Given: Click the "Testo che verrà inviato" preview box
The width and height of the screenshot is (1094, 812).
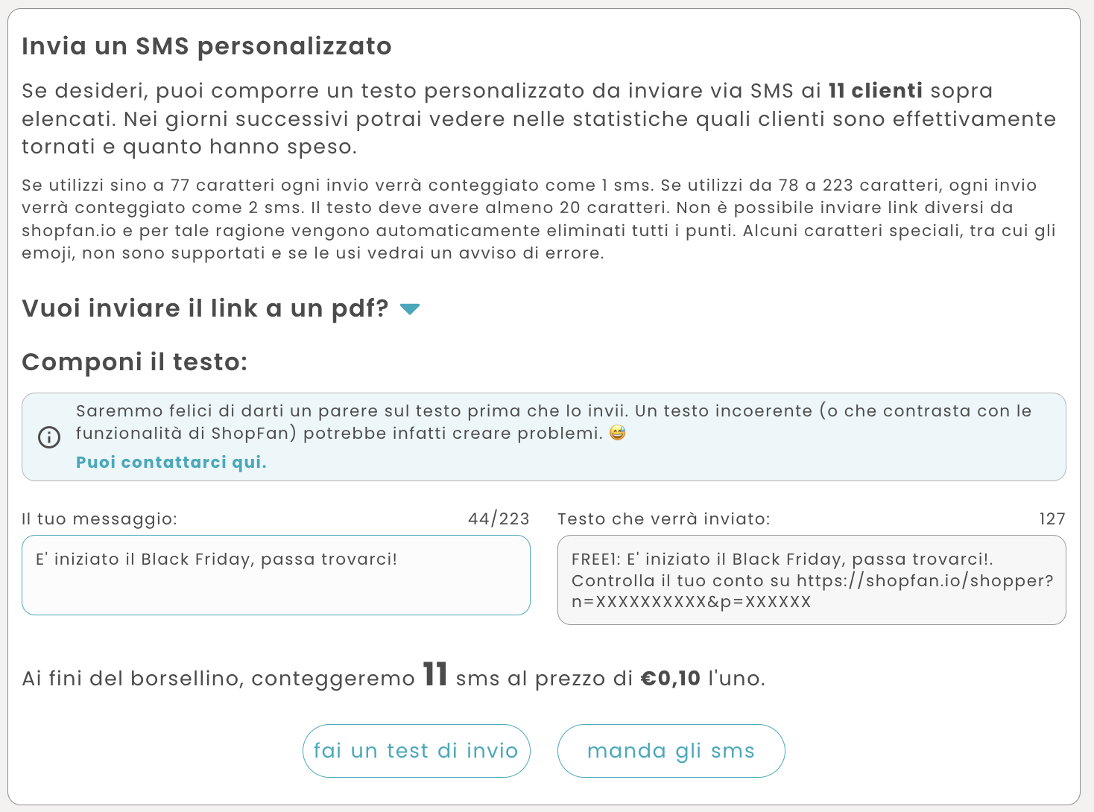Looking at the screenshot, I should click(x=812, y=580).
